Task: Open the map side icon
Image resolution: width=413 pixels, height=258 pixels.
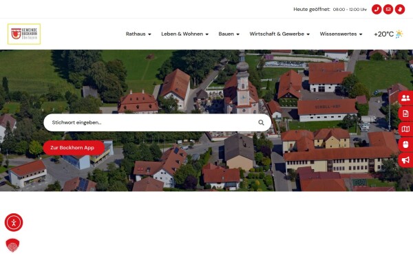Action: (x=405, y=129)
